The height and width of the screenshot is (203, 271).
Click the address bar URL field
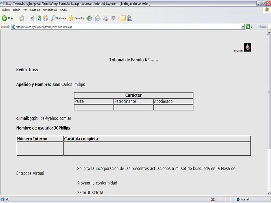tap(128, 27)
